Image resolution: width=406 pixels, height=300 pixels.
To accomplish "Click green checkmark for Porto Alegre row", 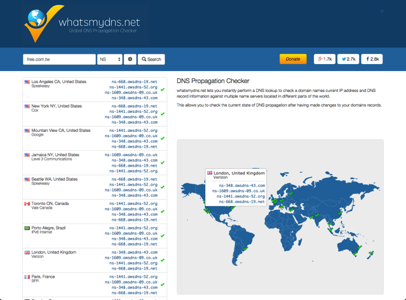I will click(x=163, y=236).
